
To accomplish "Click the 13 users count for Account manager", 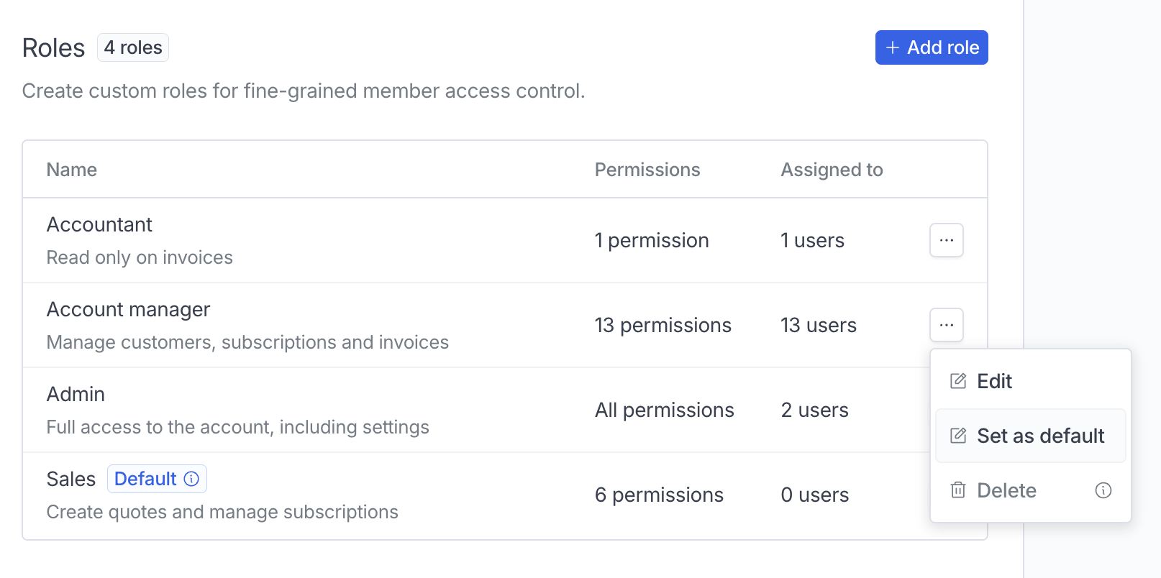I will [819, 326].
